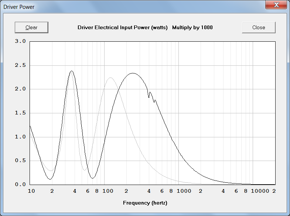Click the 0.5 value on the vertical axis
The image size is (290, 216).
(x=20, y=160)
